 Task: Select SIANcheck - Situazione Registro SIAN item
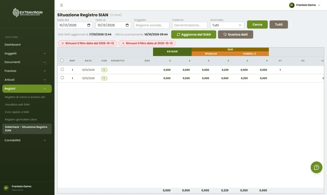(27, 129)
